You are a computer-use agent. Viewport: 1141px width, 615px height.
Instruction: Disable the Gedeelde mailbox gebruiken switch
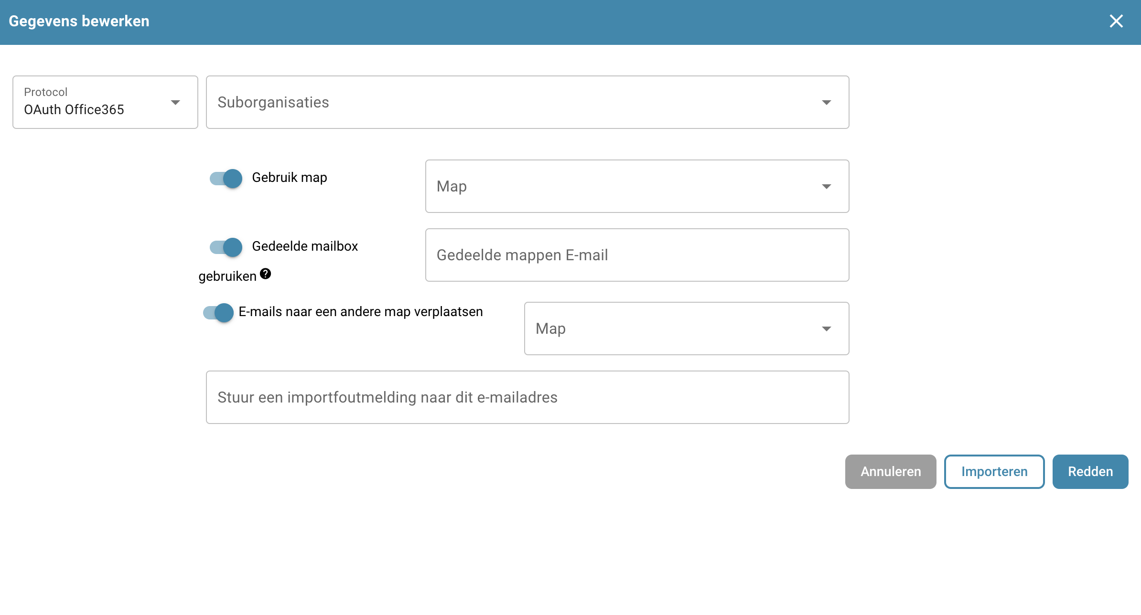(x=226, y=247)
